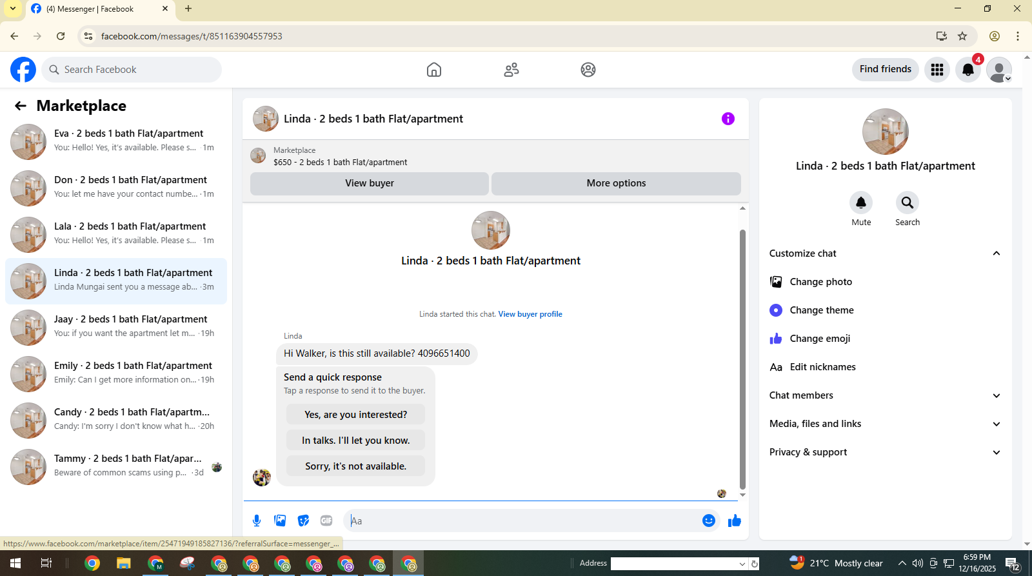The width and height of the screenshot is (1032, 576).
Task: Open Jaay conversation in chat list
Action: [116, 327]
